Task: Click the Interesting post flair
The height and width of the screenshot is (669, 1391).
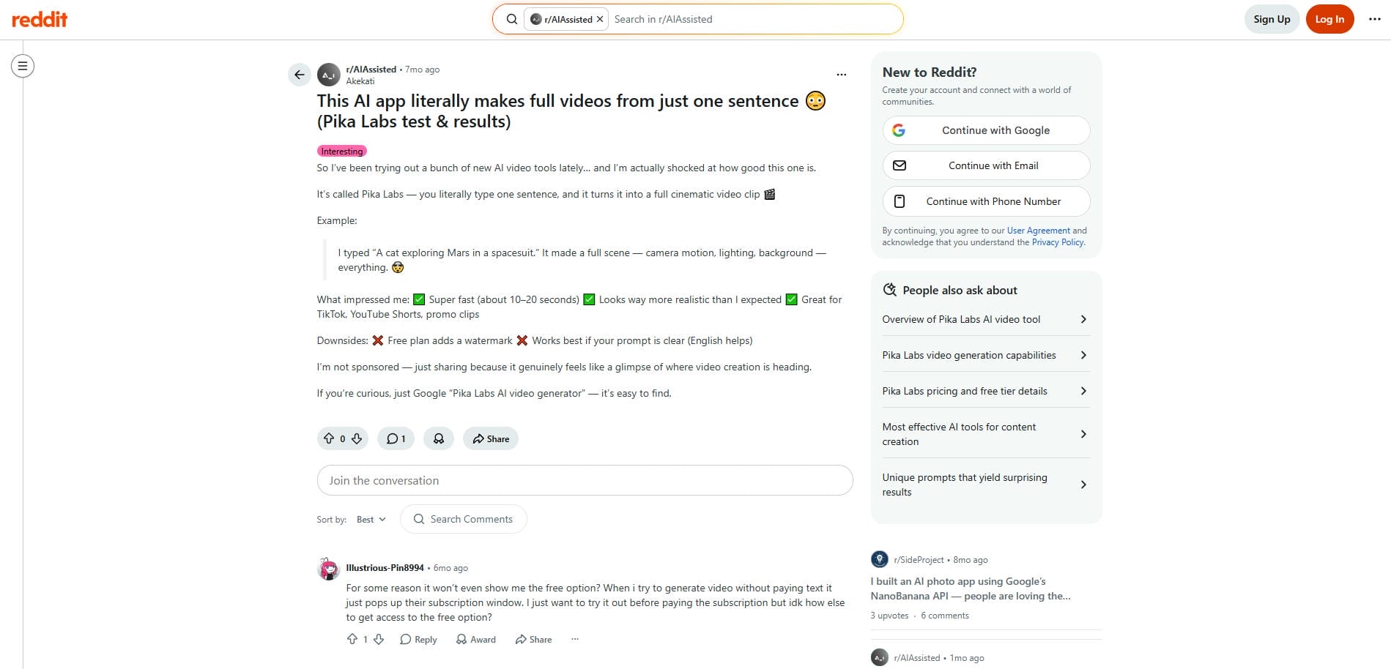Action: coord(342,151)
